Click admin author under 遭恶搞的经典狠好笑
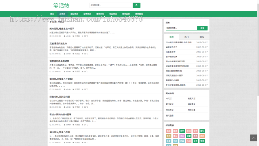Viewport: 259px width, 146px height. pyautogui.click(x=68, y=72)
